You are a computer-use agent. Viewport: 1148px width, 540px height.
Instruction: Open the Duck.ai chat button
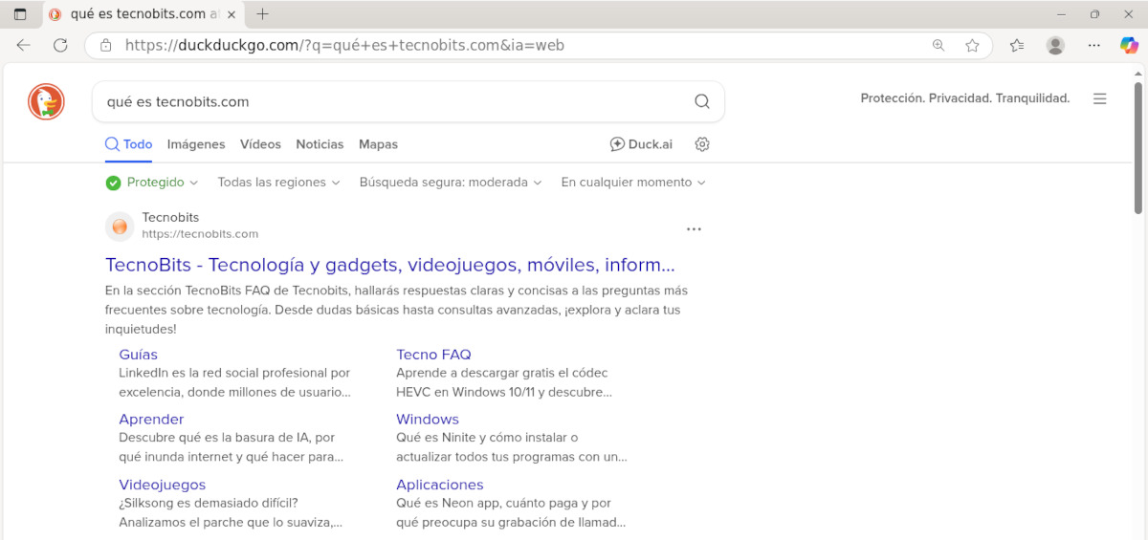pyautogui.click(x=641, y=144)
